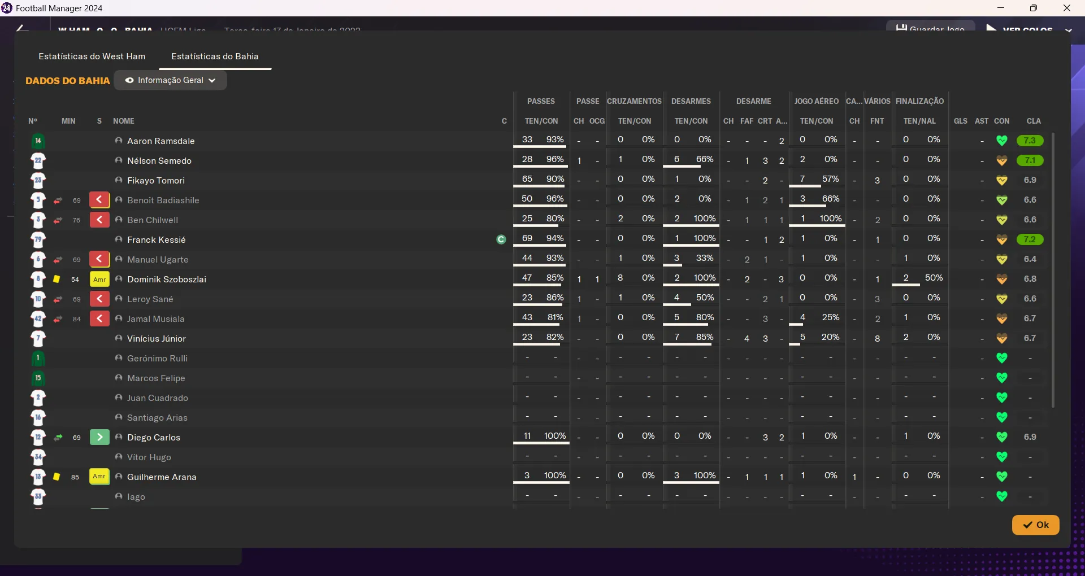This screenshot has width=1085, height=576.
Task: Open player Guilherme Arana
Action: pyautogui.click(x=162, y=477)
